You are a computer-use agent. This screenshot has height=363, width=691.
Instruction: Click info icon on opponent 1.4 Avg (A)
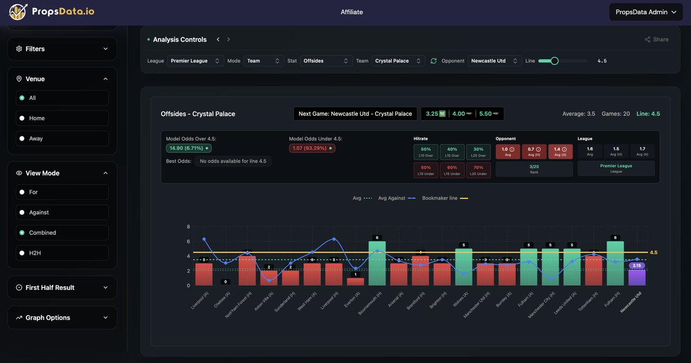click(x=564, y=149)
